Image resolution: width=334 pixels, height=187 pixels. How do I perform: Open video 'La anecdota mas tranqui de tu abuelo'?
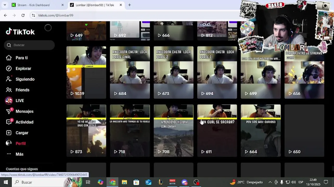tap(130, 131)
